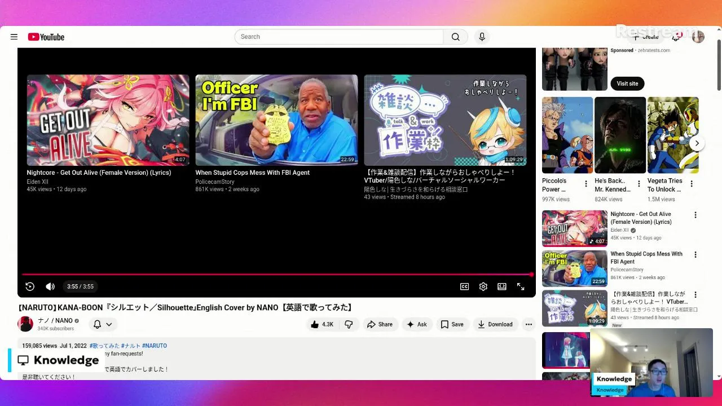The width and height of the screenshot is (722, 406).
Task: Toggle closed captions CC button
Action: tap(464, 286)
